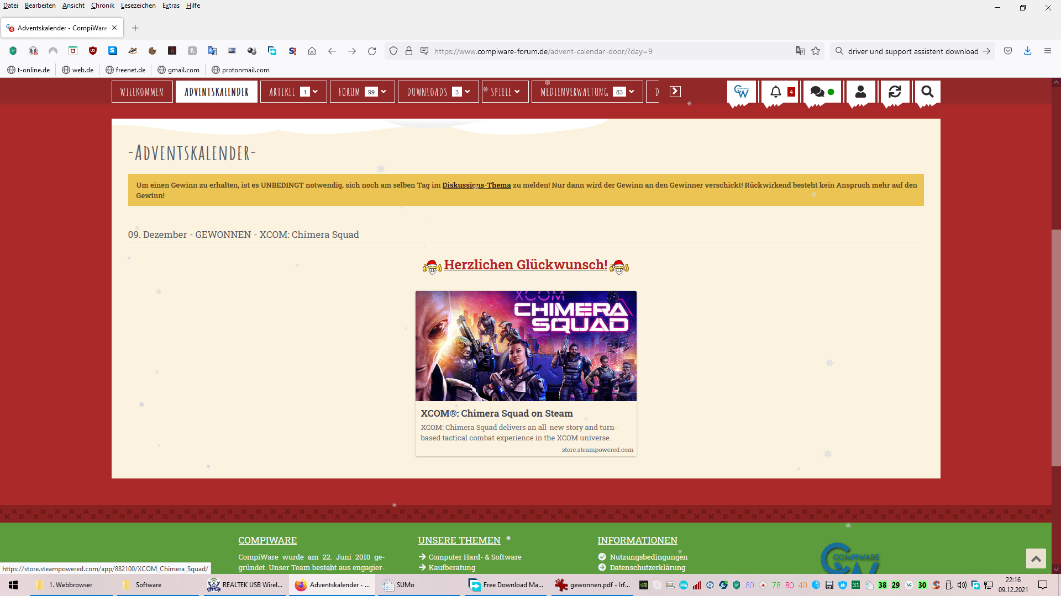The height and width of the screenshot is (596, 1061).
Task: Click the sync refresh arrows icon in header
Action: coord(895,92)
